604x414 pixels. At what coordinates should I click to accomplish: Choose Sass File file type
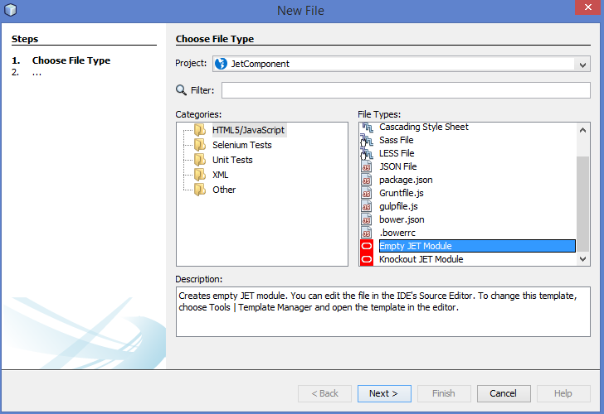[x=396, y=140]
